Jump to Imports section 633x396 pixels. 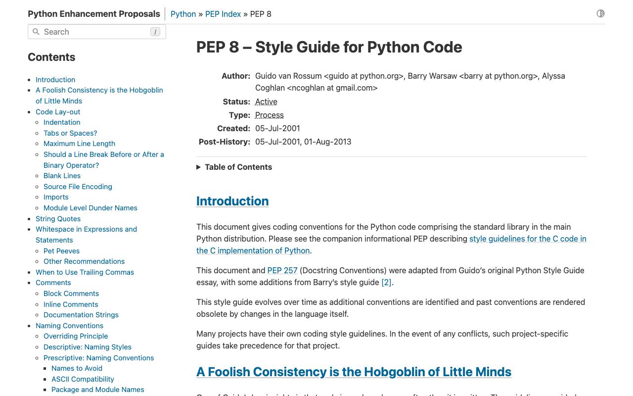(56, 197)
